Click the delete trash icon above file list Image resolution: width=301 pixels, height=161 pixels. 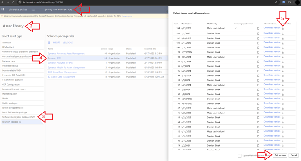click(49, 42)
